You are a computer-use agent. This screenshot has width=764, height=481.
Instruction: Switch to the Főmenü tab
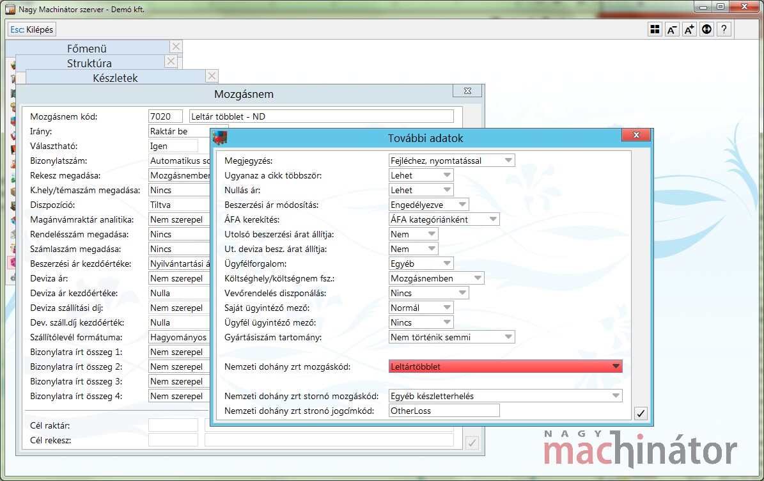click(x=87, y=48)
